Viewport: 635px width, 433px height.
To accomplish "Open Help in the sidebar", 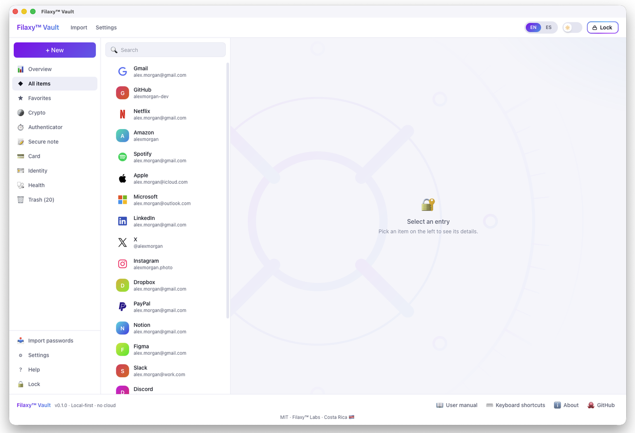I will tap(55, 370).
